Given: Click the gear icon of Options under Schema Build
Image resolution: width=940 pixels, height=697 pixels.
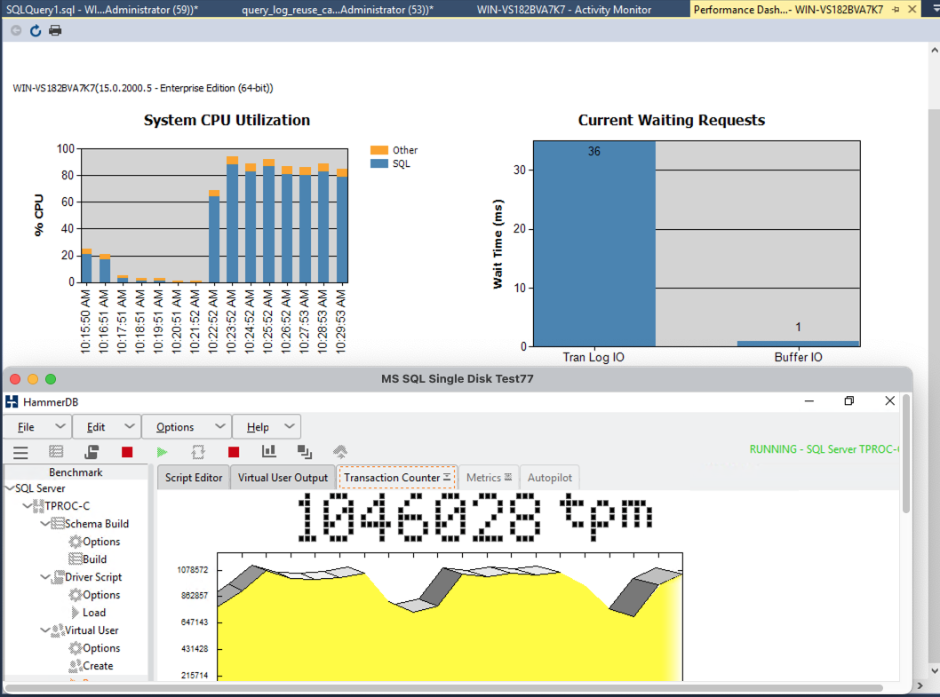Looking at the screenshot, I should coord(75,542).
